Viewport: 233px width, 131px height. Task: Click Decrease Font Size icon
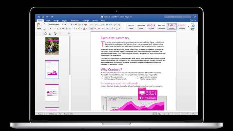[x=76, y=25]
